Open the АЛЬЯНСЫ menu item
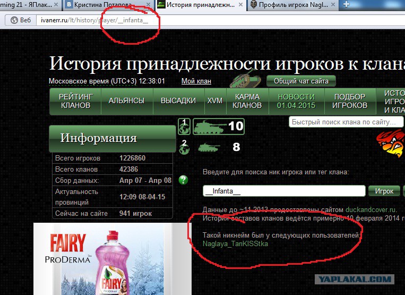The image size is (405, 295). click(x=126, y=101)
